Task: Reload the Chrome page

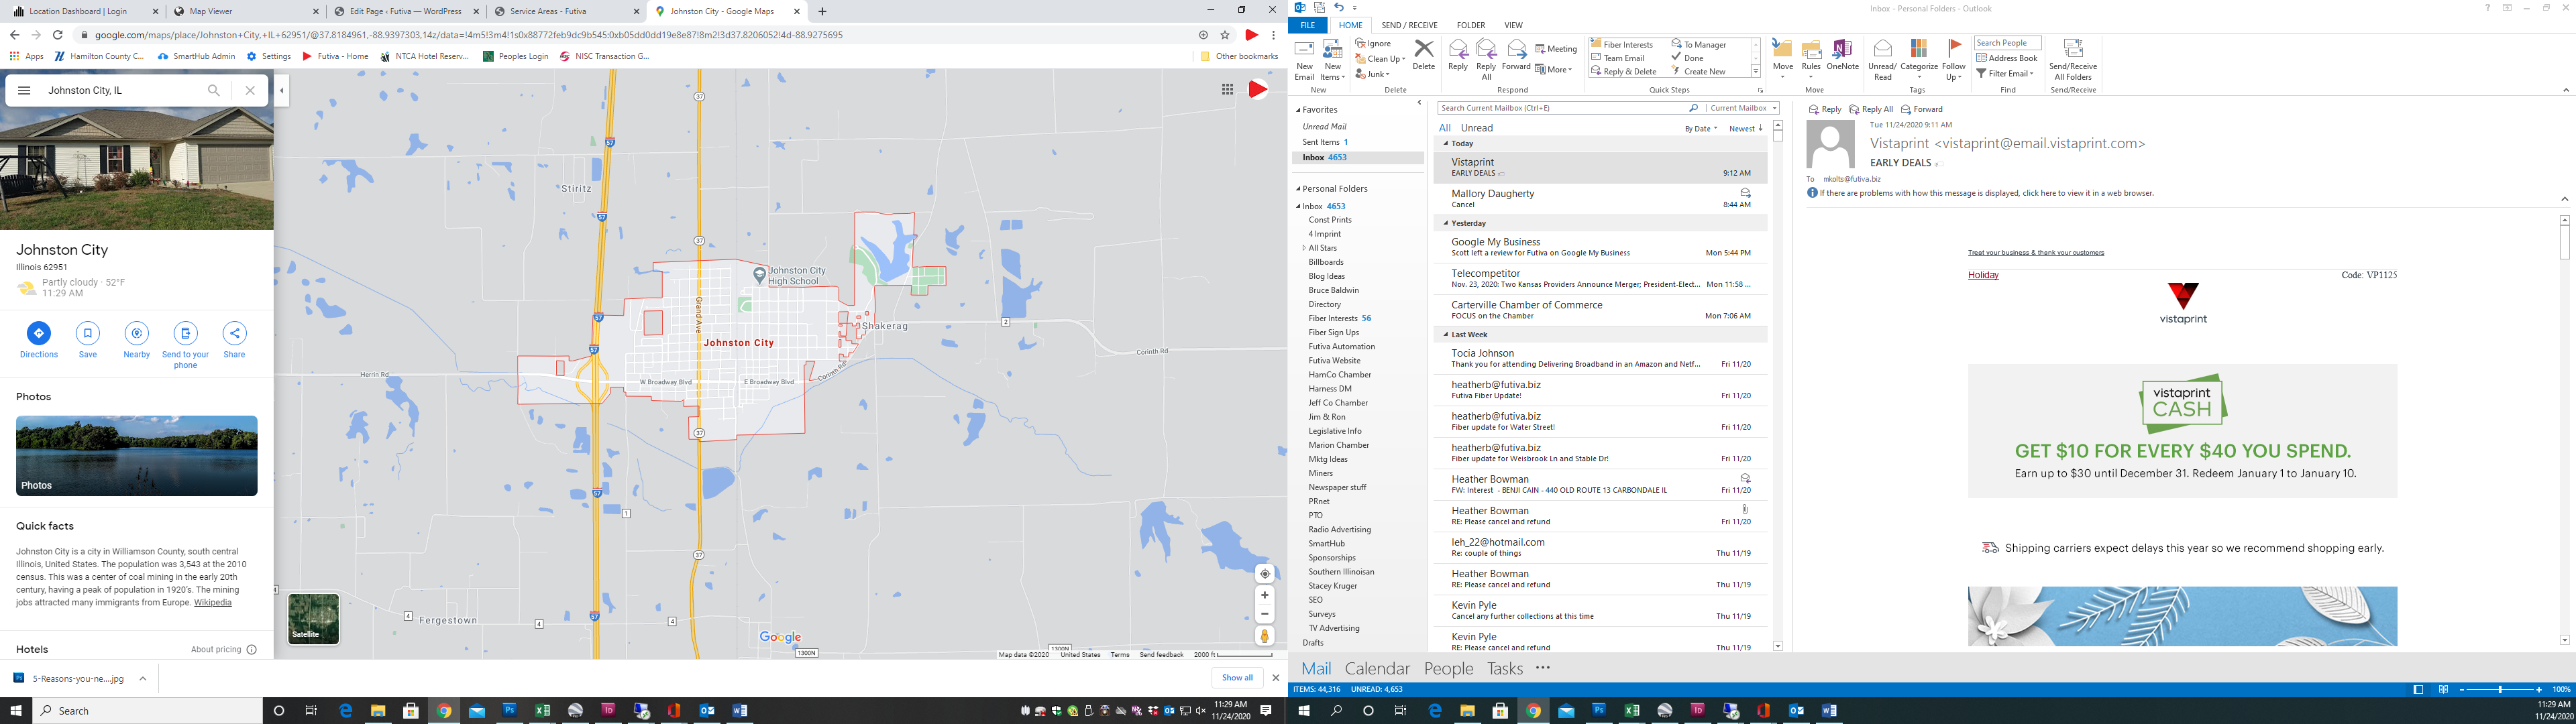Action: coord(58,35)
